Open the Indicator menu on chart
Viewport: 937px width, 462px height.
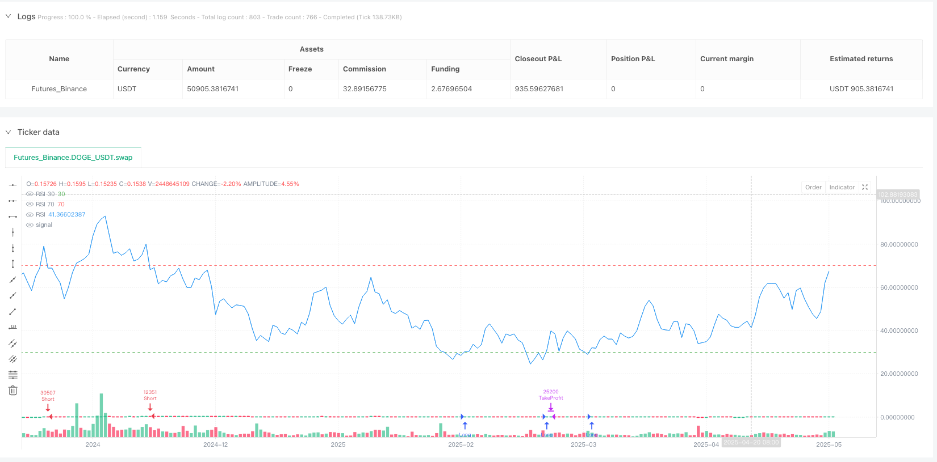coord(842,187)
